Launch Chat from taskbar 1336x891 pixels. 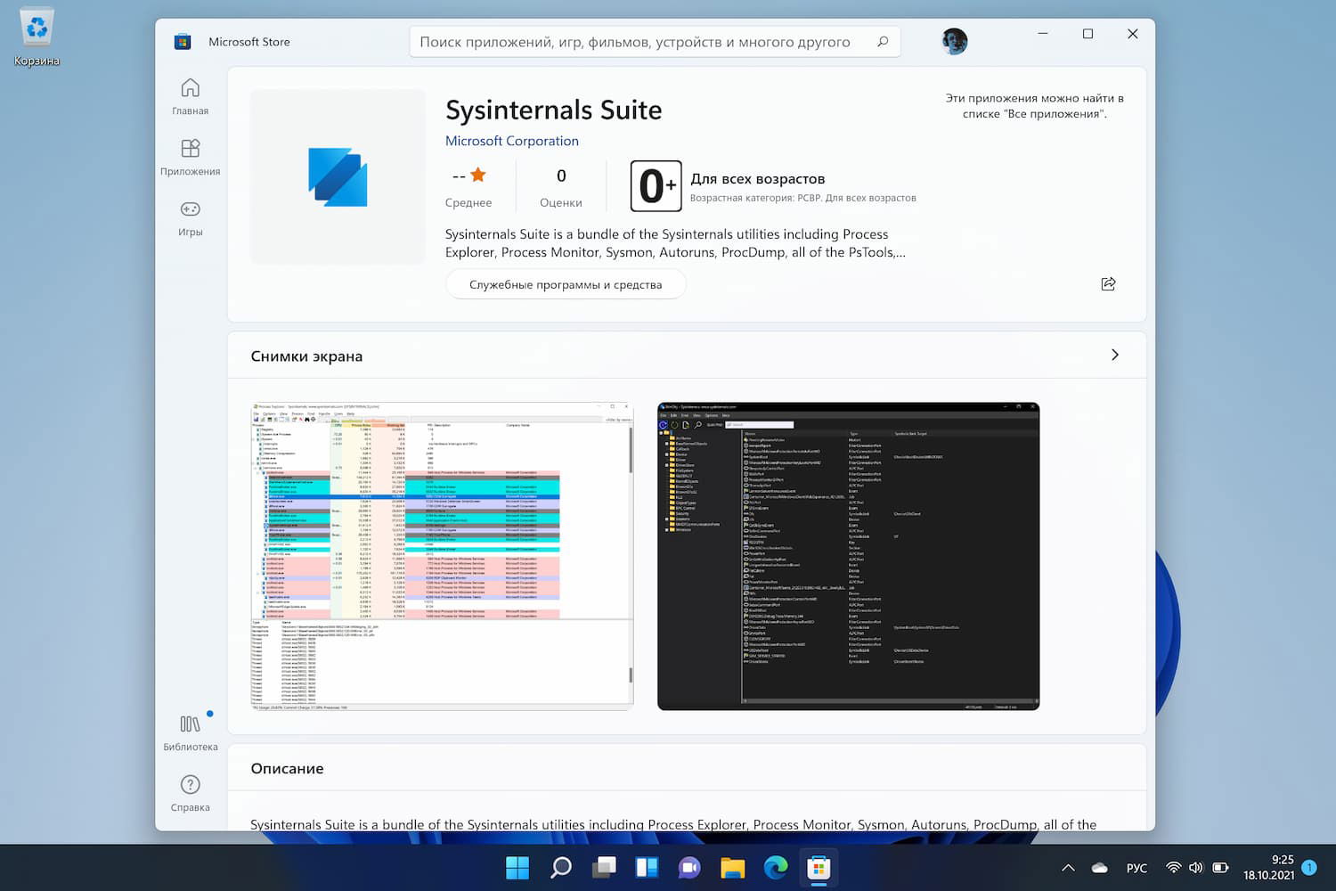click(689, 868)
